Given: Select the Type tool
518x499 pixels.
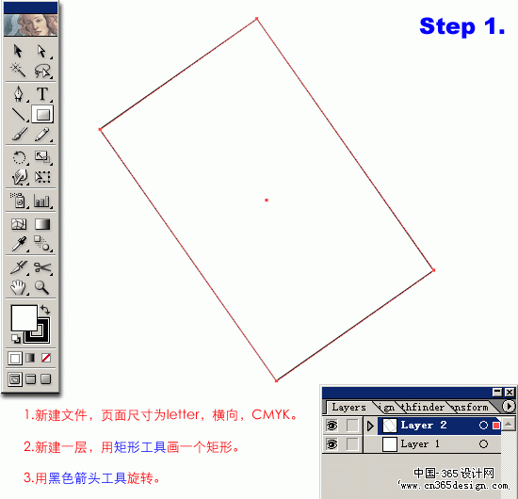Looking at the screenshot, I should pos(42,94).
